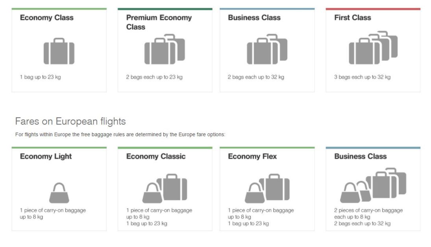Select the Premium Economy Class heading
This screenshot has width=431, height=247.
pyautogui.click(x=159, y=22)
